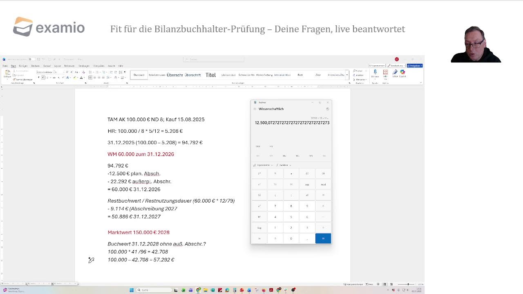The width and height of the screenshot is (523, 294).
Task: Apply the Titel style
Action: [x=210, y=75]
